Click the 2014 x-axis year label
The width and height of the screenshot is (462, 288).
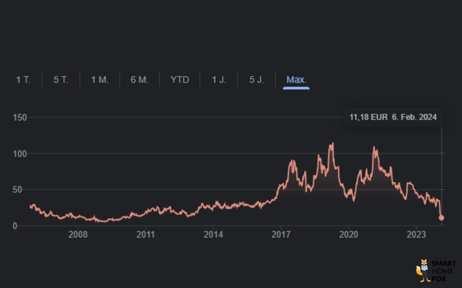(x=213, y=235)
